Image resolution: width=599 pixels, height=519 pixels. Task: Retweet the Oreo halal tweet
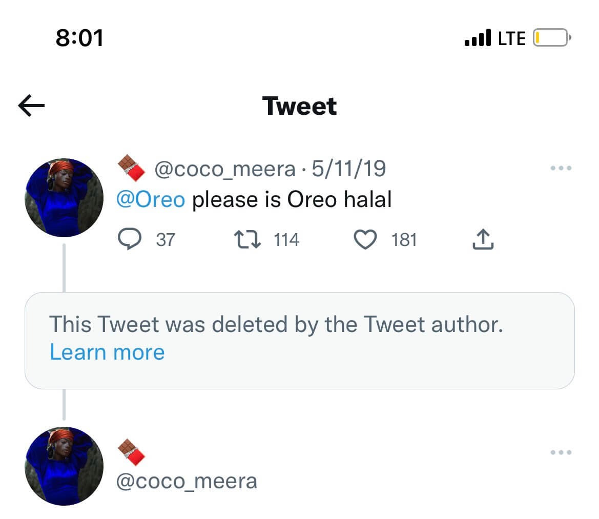[245, 239]
